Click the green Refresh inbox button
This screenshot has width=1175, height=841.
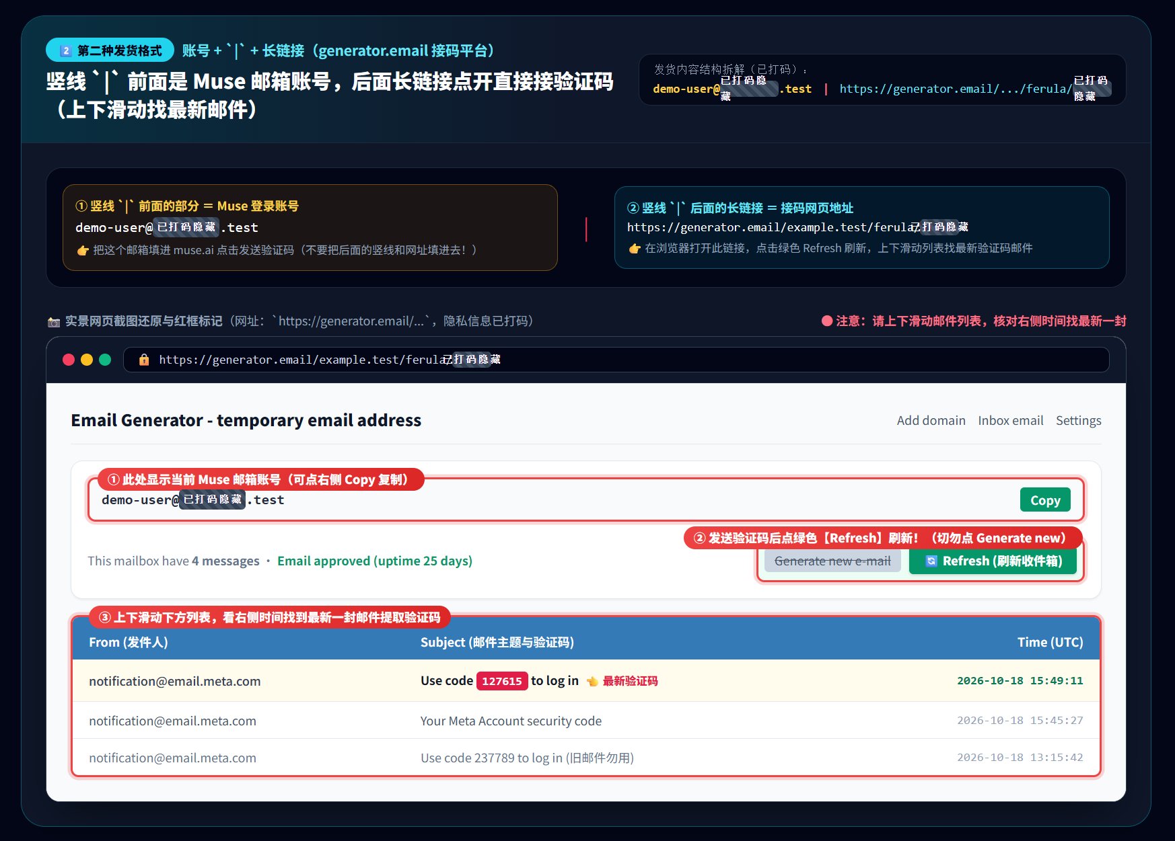pyautogui.click(x=993, y=561)
